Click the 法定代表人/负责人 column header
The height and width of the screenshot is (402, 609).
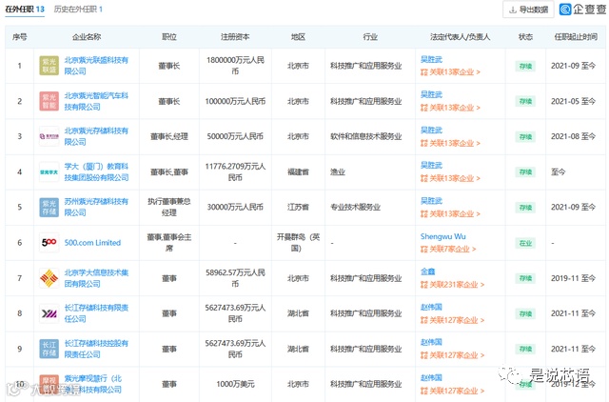(460, 37)
